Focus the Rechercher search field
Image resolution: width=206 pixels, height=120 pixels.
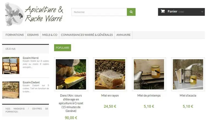point(99,12)
